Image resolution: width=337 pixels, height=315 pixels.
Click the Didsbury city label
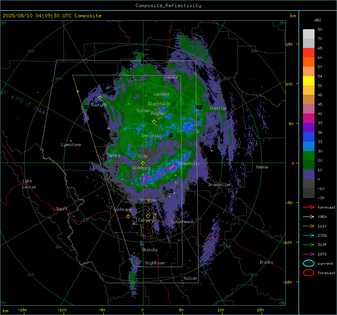point(142,168)
